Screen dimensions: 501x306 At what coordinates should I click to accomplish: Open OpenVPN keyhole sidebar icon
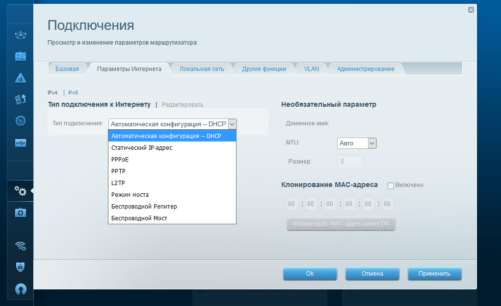tap(21, 289)
